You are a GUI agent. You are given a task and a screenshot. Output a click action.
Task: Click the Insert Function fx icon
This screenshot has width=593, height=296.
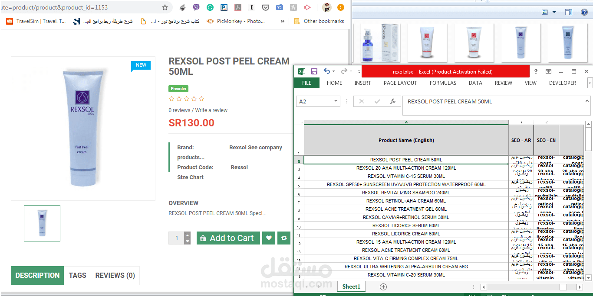click(393, 101)
